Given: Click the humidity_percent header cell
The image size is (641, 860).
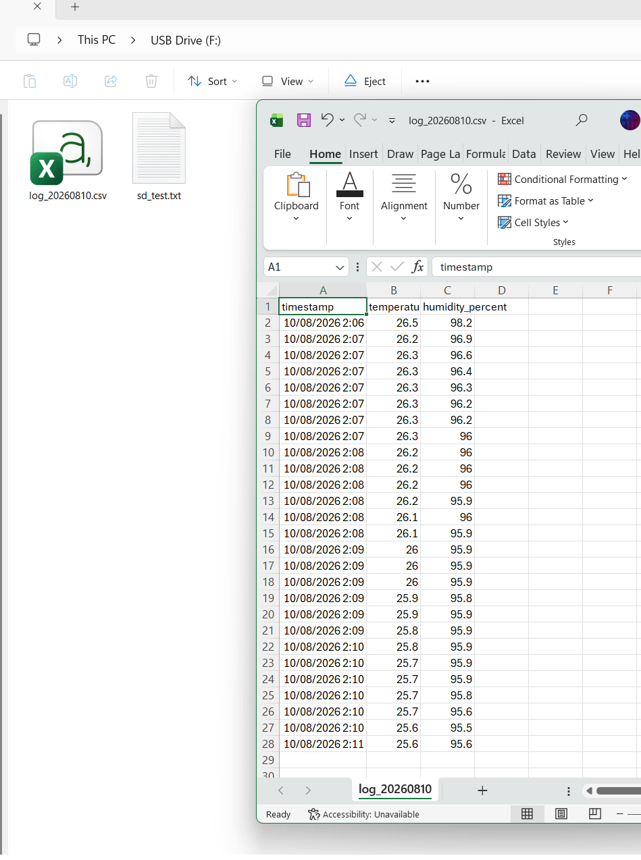Looking at the screenshot, I should 448,306.
